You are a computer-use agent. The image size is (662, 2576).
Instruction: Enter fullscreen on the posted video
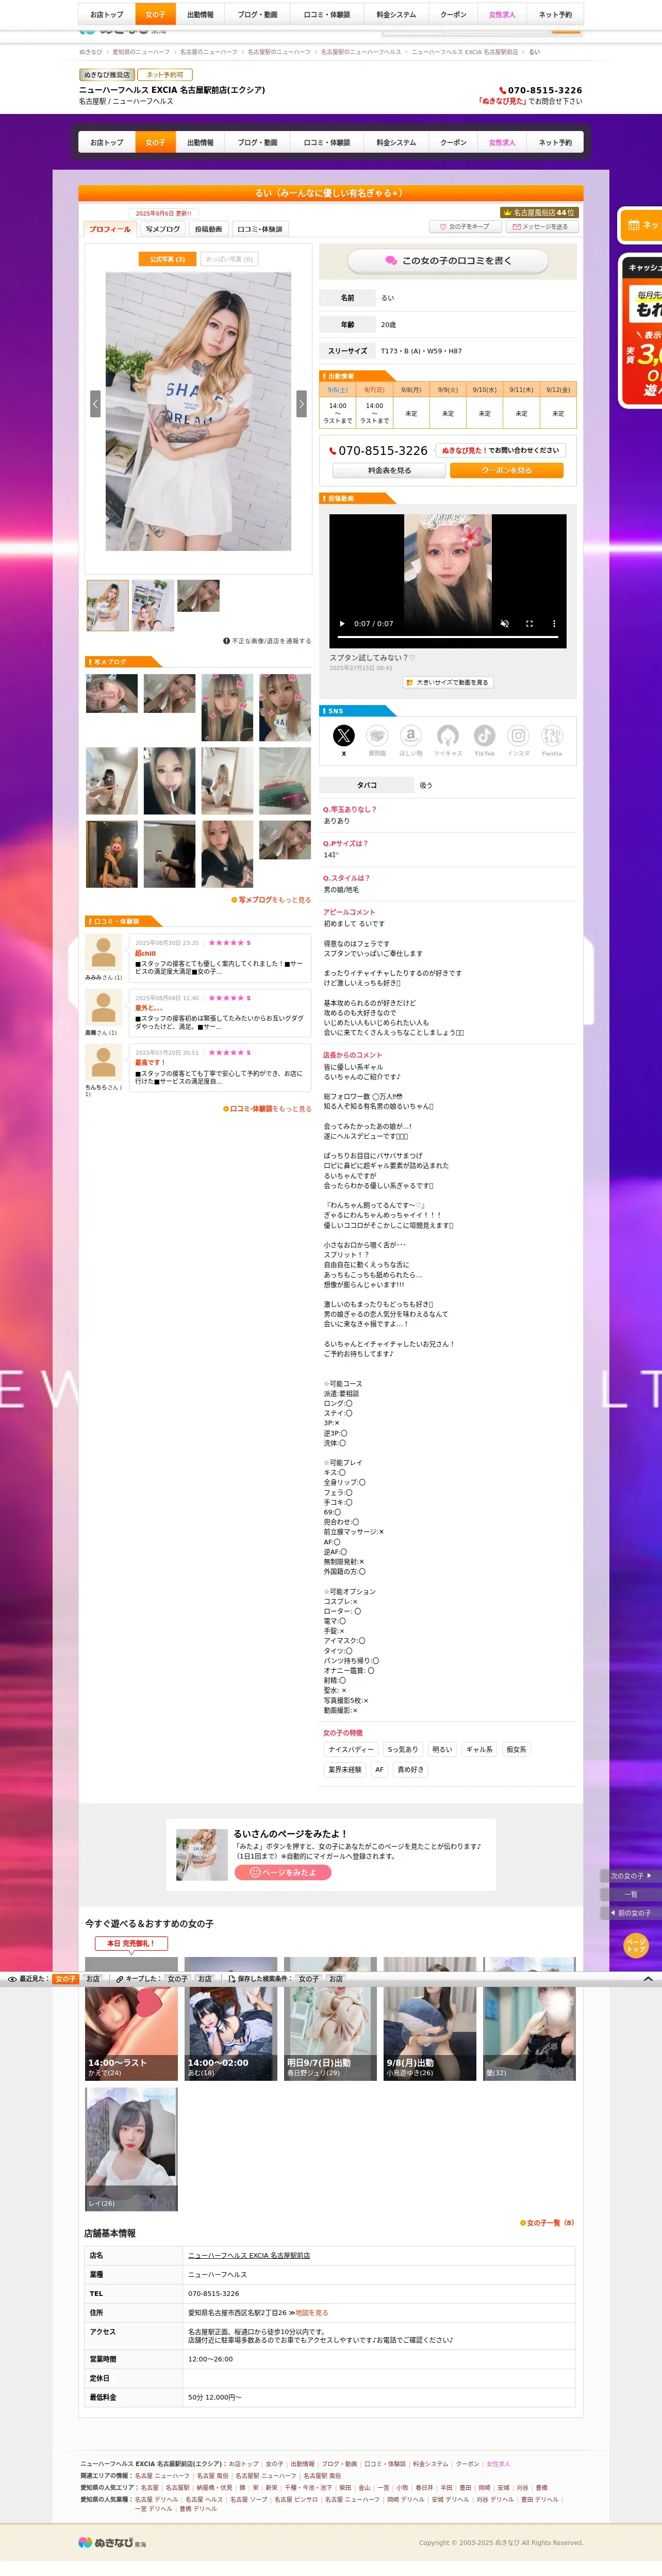tap(529, 623)
